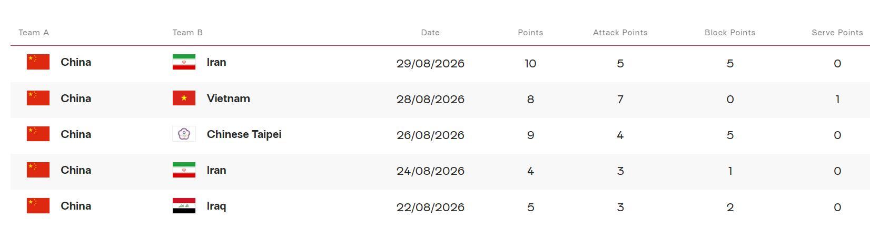This screenshot has height=227, width=870.
Task: Click the China flag in the Iraq match row
Action: [x=38, y=206]
